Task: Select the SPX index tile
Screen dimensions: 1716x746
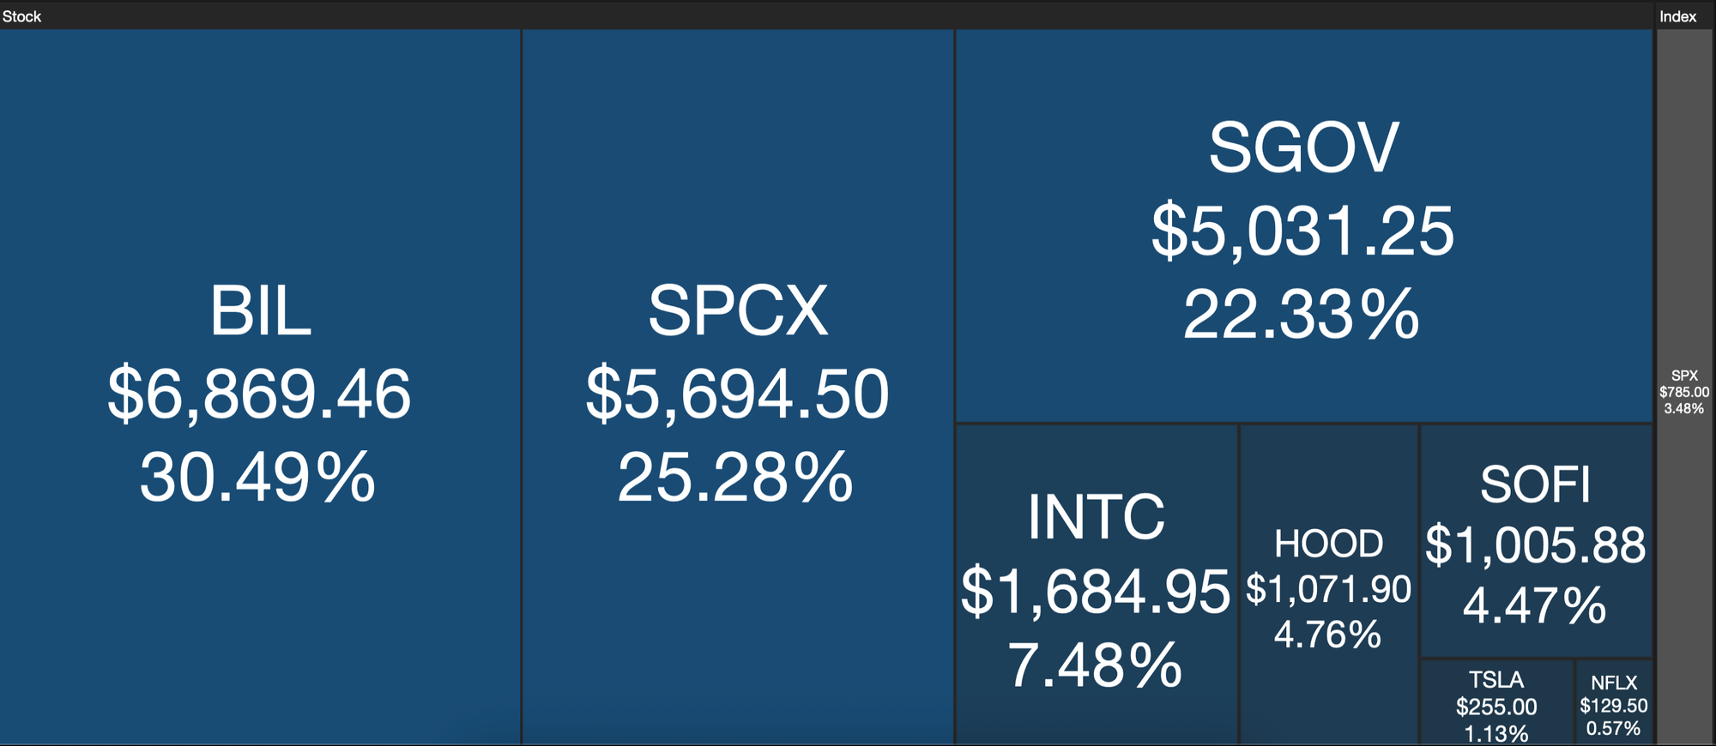Action: click(1684, 387)
